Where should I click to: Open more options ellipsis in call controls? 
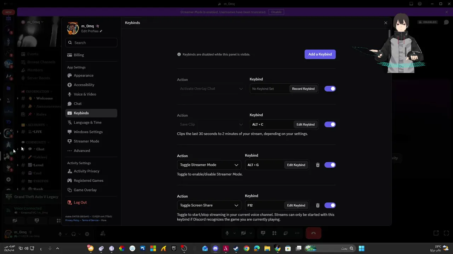pos(297,233)
